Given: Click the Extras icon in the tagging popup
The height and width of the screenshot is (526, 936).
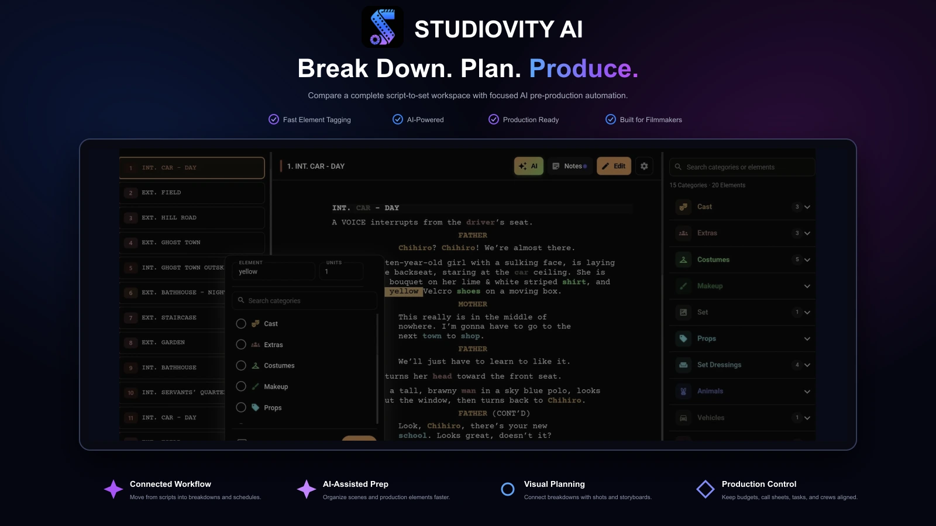Looking at the screenshot, I should tap(256, 345).
